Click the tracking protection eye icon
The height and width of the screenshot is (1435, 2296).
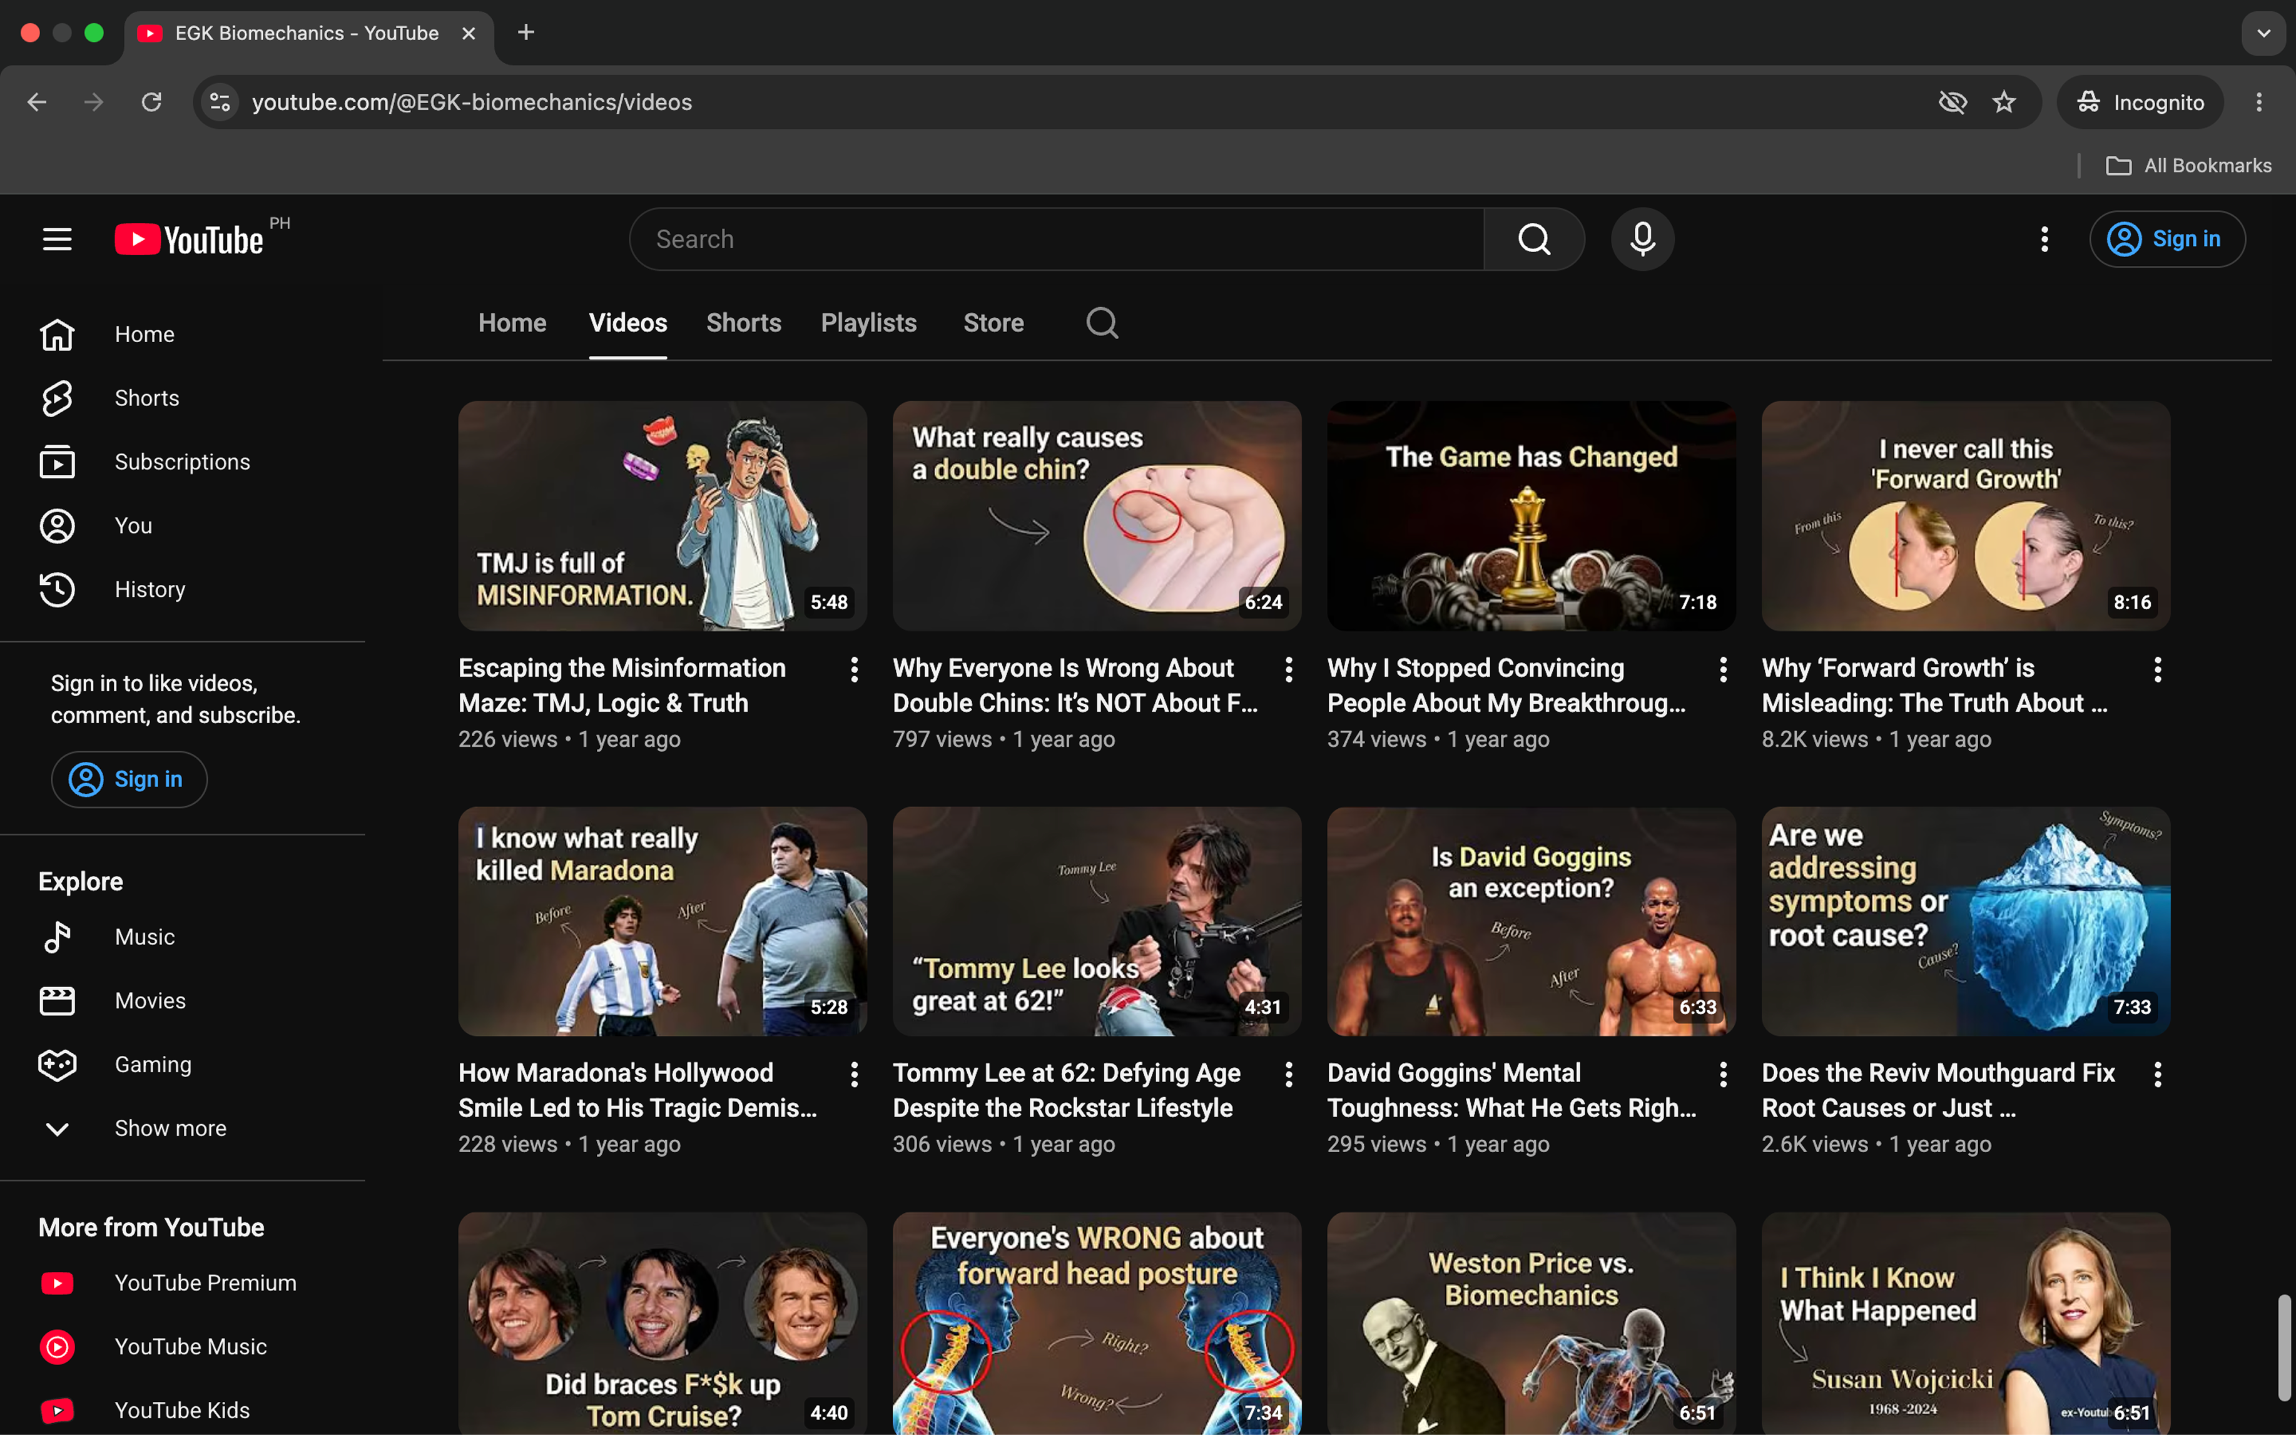(1953, 101)
